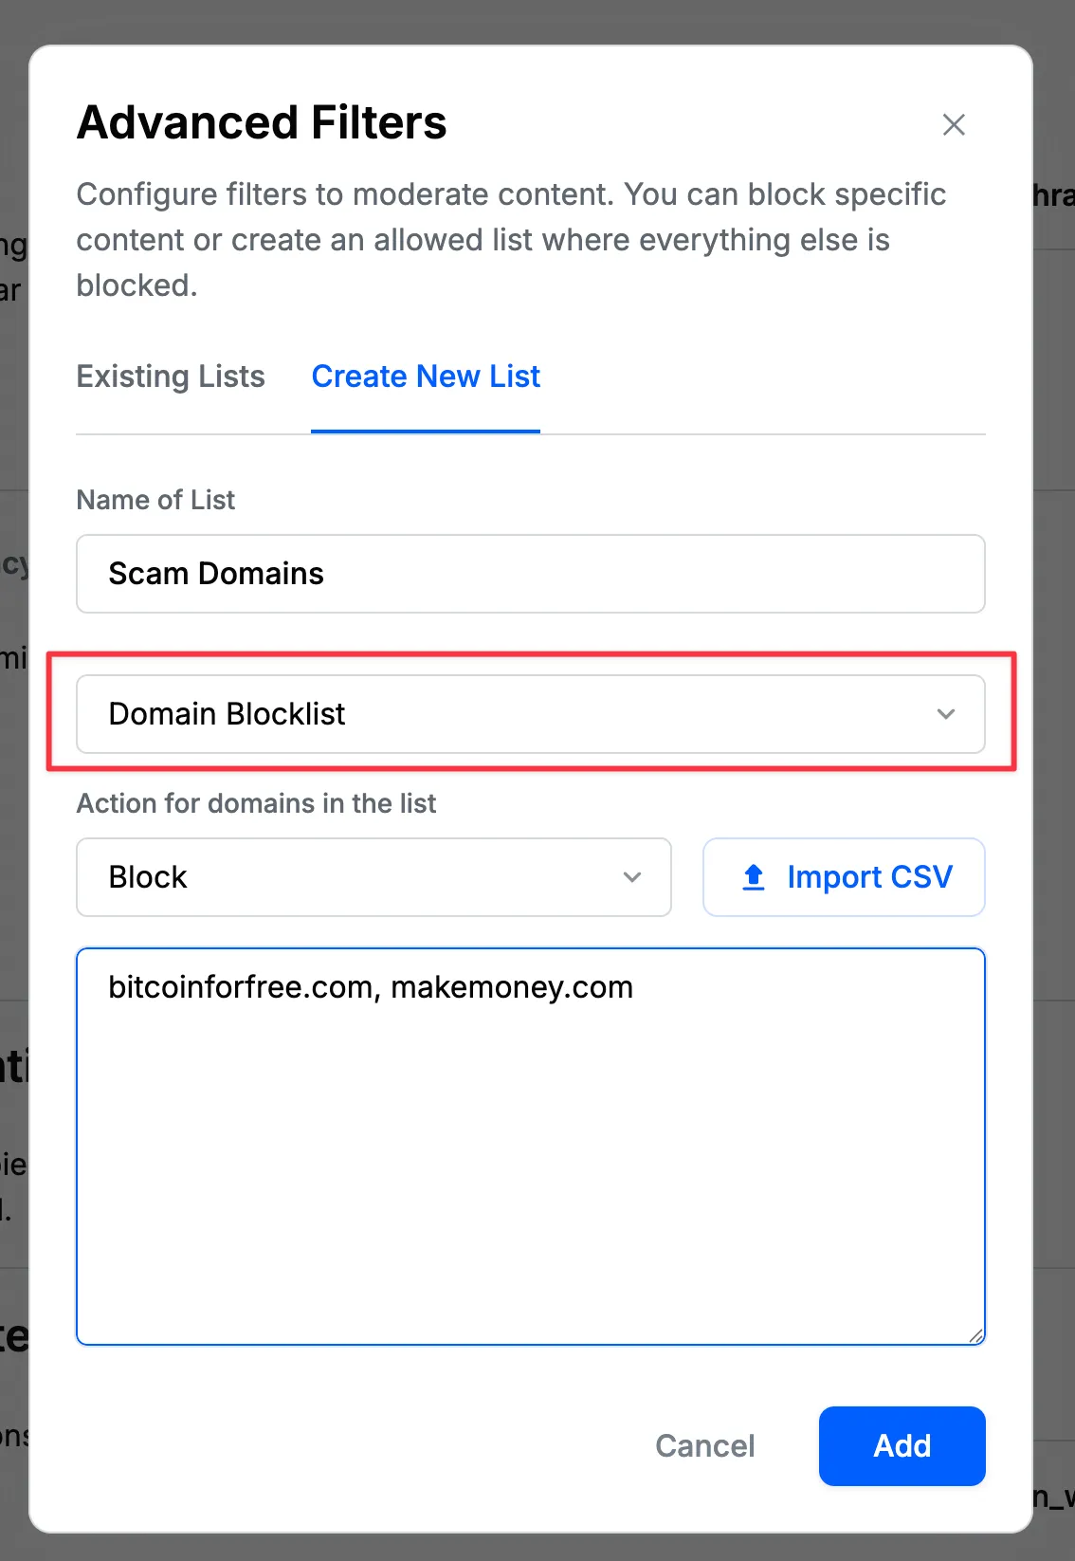Screen dimensions: 1075x1561
Task: Close the Advanced Filters dialog via X
Action: 954,124
